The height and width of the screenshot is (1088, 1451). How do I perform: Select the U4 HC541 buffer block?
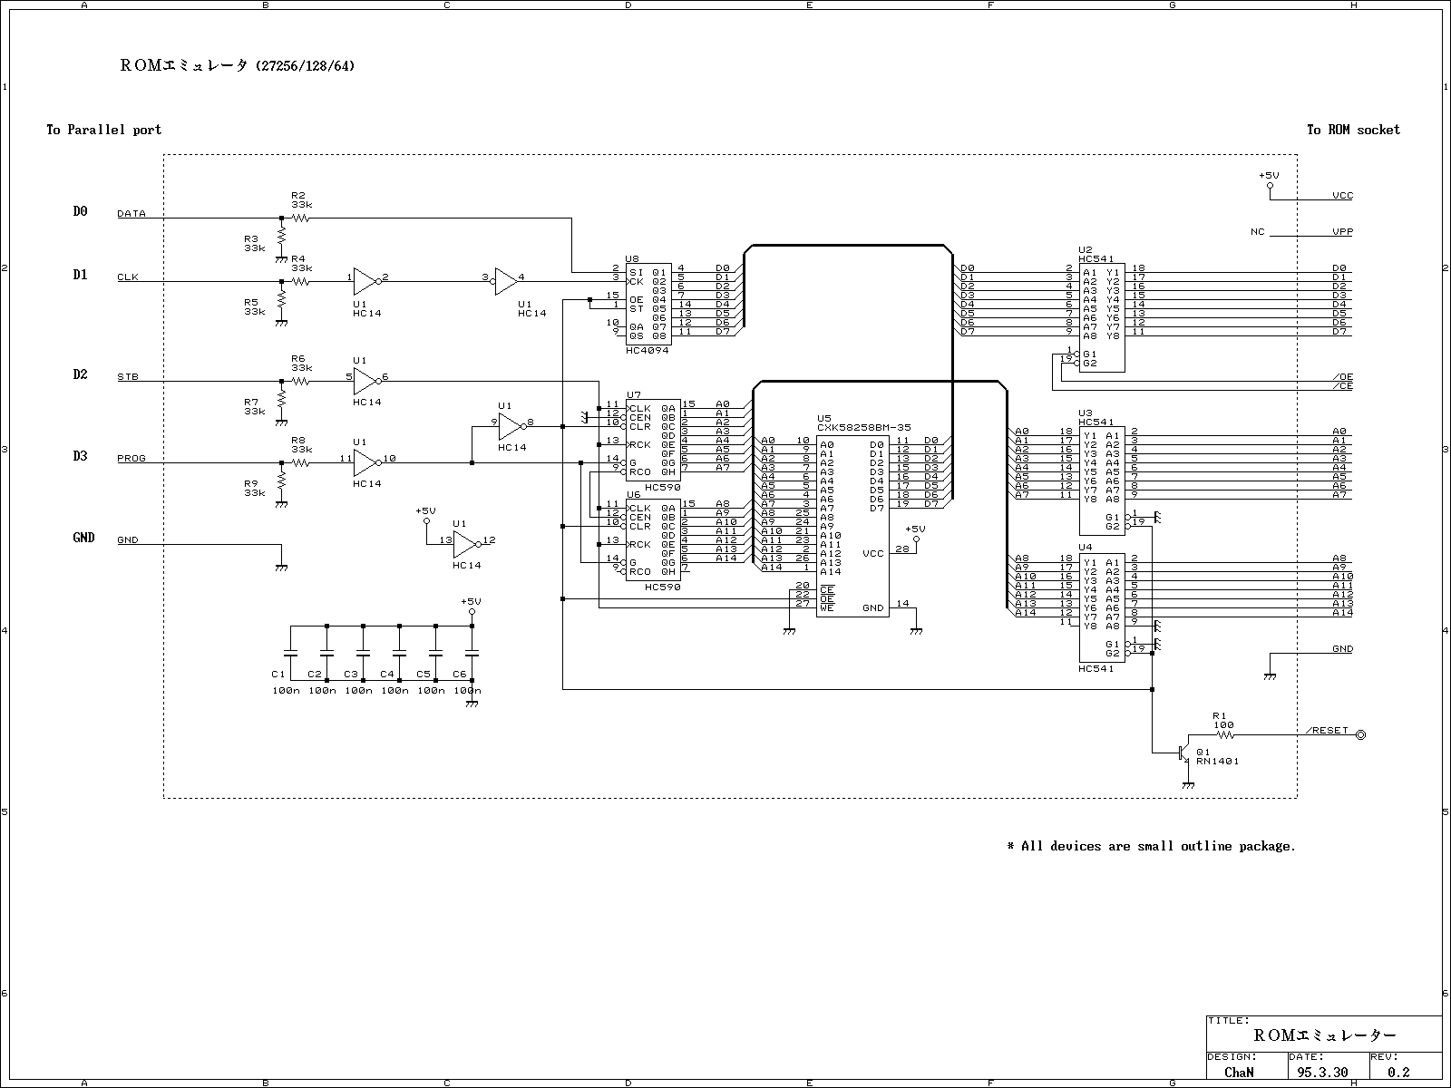pos(1101,607)
